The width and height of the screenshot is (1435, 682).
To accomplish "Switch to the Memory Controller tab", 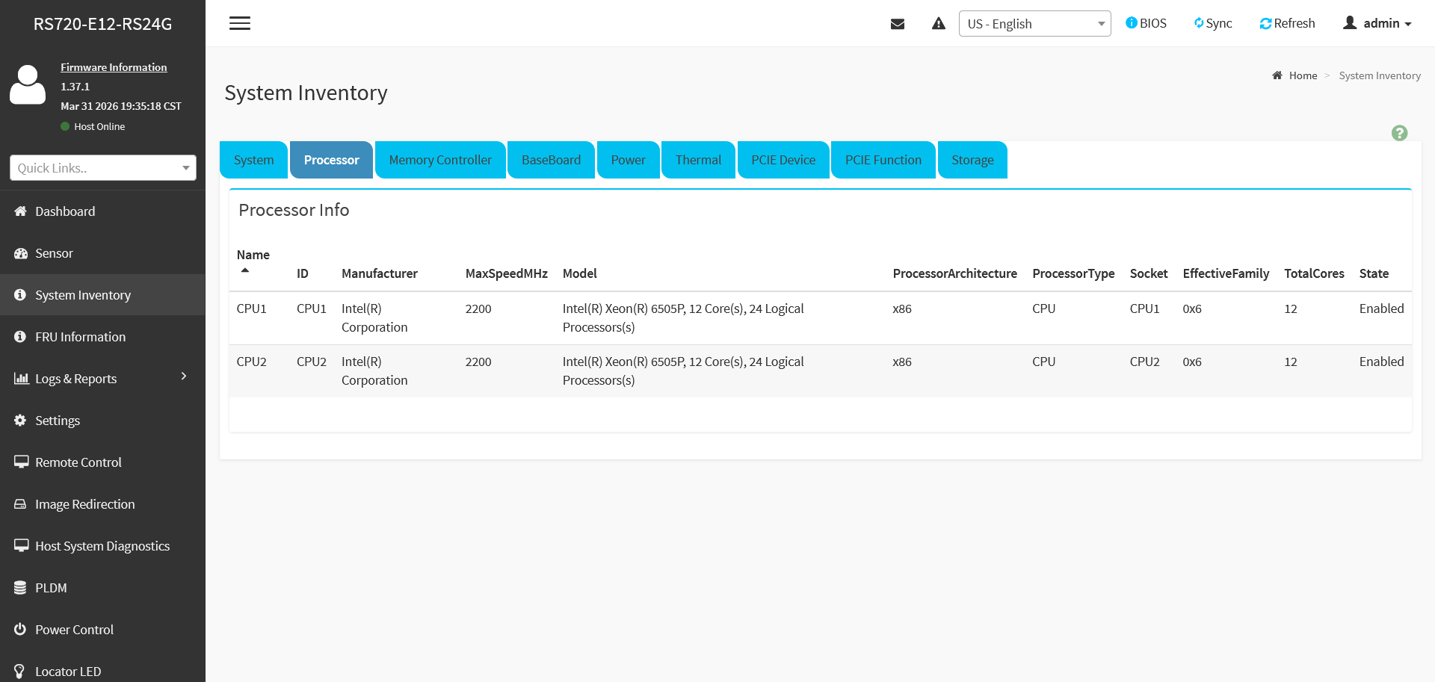I will [x=440, y=160].
